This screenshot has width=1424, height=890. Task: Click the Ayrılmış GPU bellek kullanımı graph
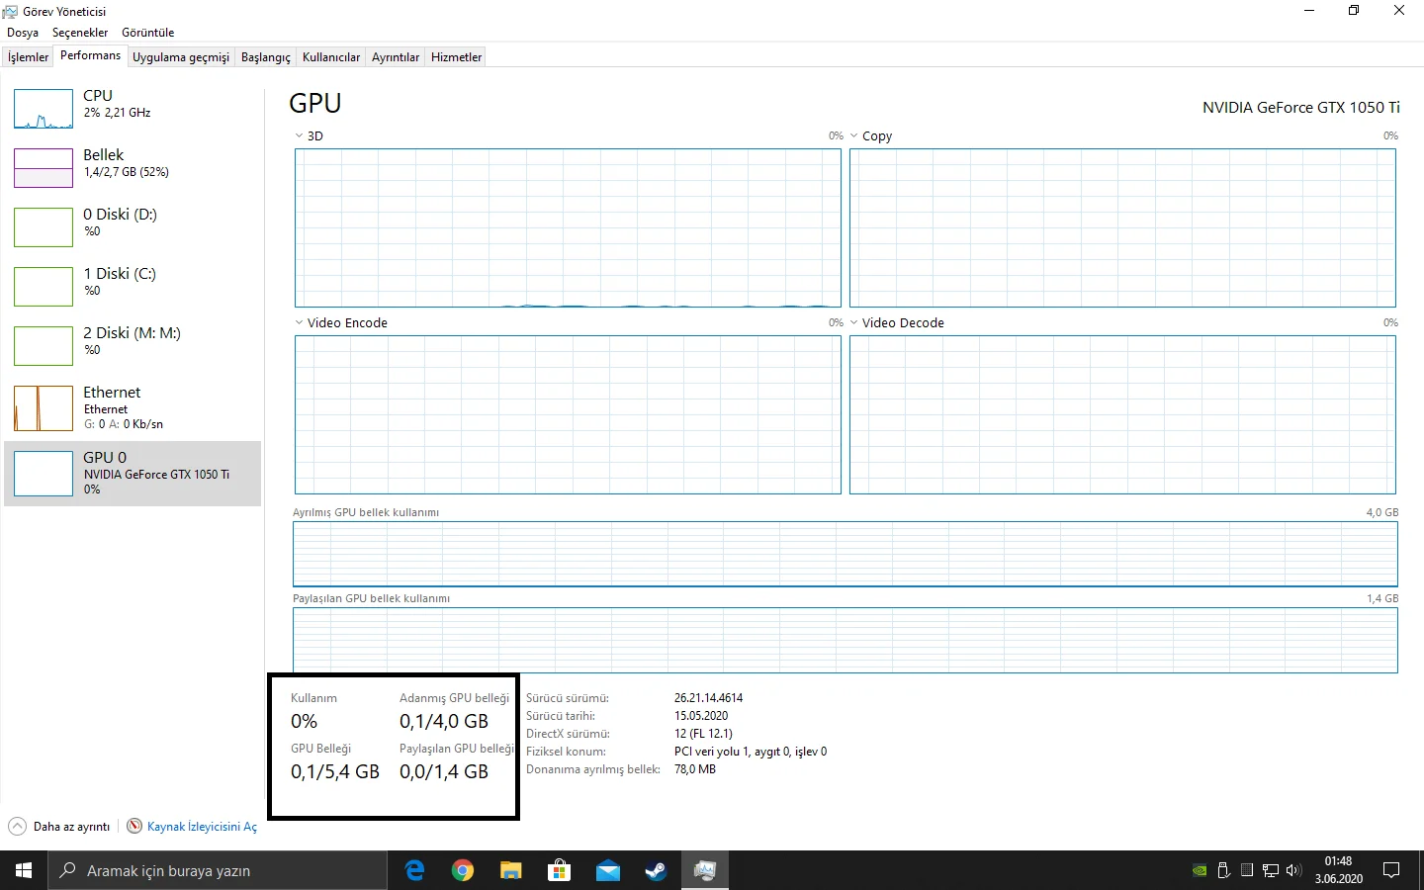(x=845, y=554)
